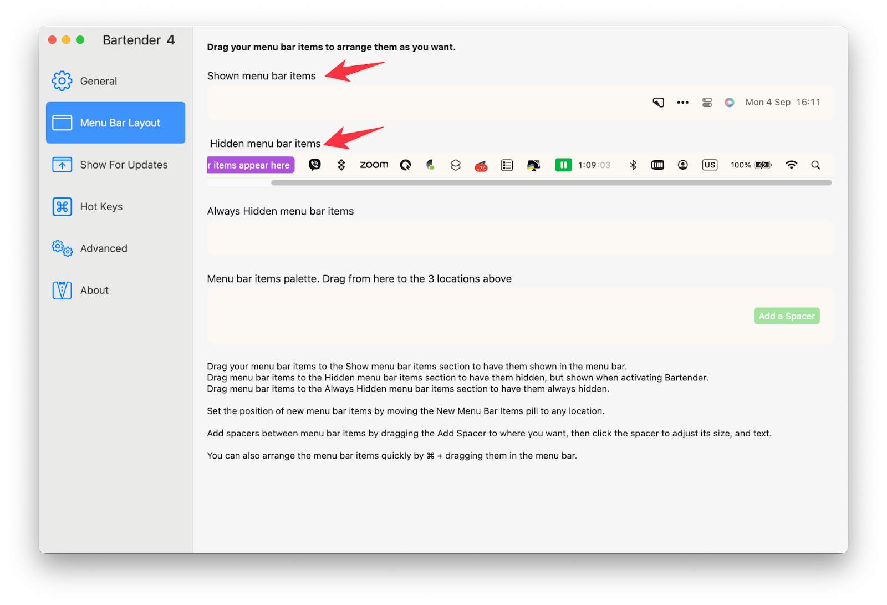Select the Spotlight magnifier icon
887x605 pixels.
(x=815, y=165)
